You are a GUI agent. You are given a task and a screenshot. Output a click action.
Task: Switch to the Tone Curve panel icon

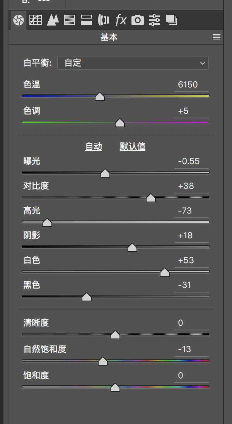point(36,20)
